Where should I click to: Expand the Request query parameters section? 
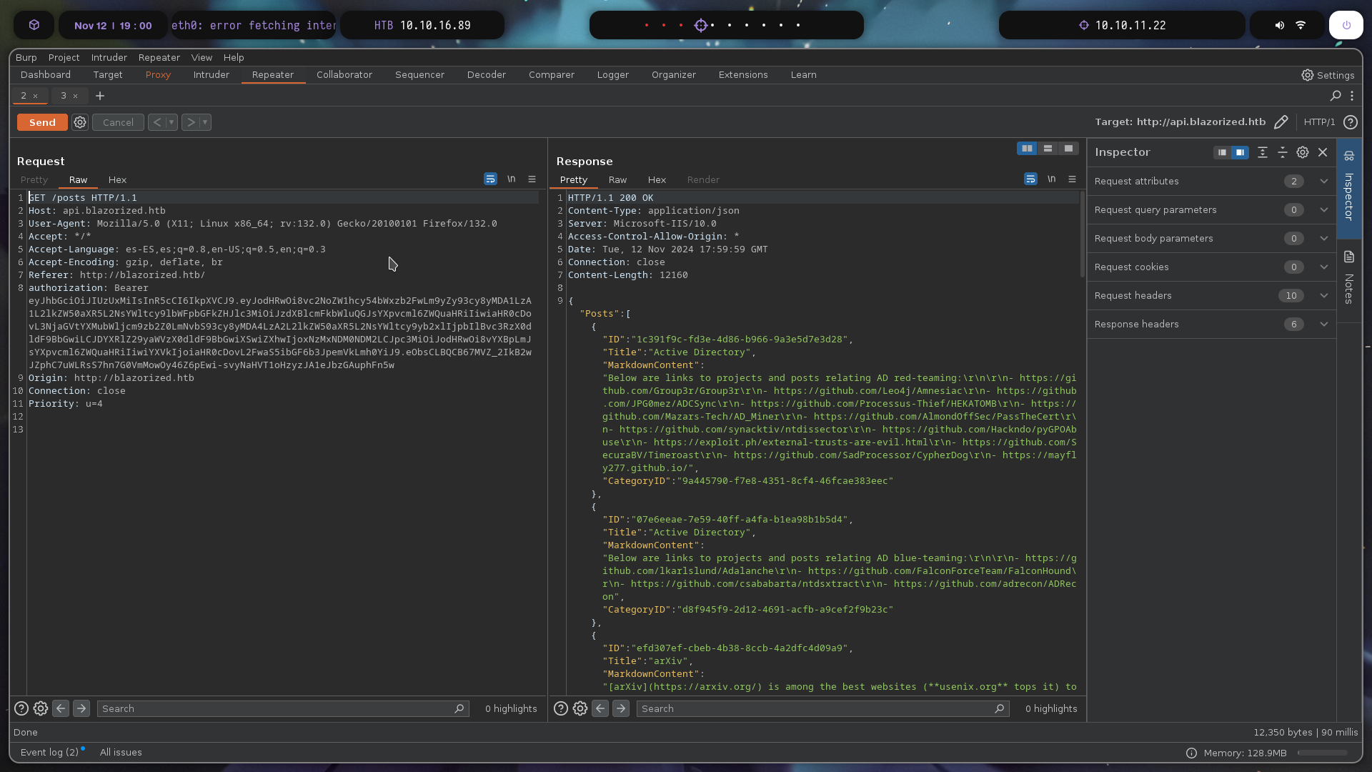click(1212, 210)
